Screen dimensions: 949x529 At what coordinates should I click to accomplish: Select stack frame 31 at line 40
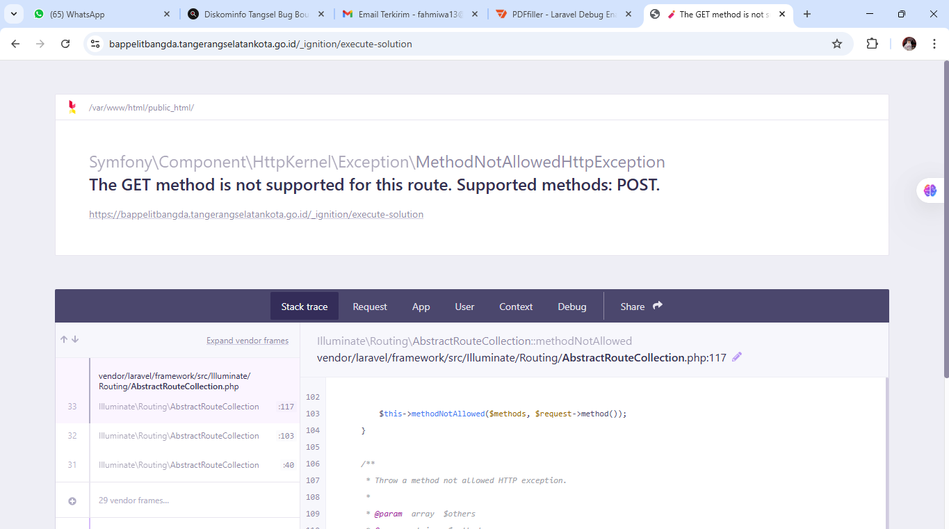tap(177, 465)
